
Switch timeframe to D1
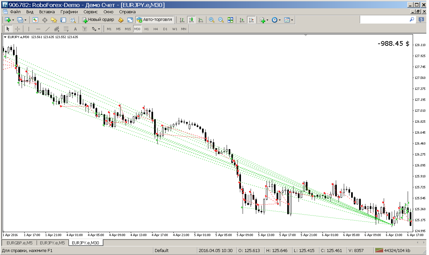[x=165, y=29]
